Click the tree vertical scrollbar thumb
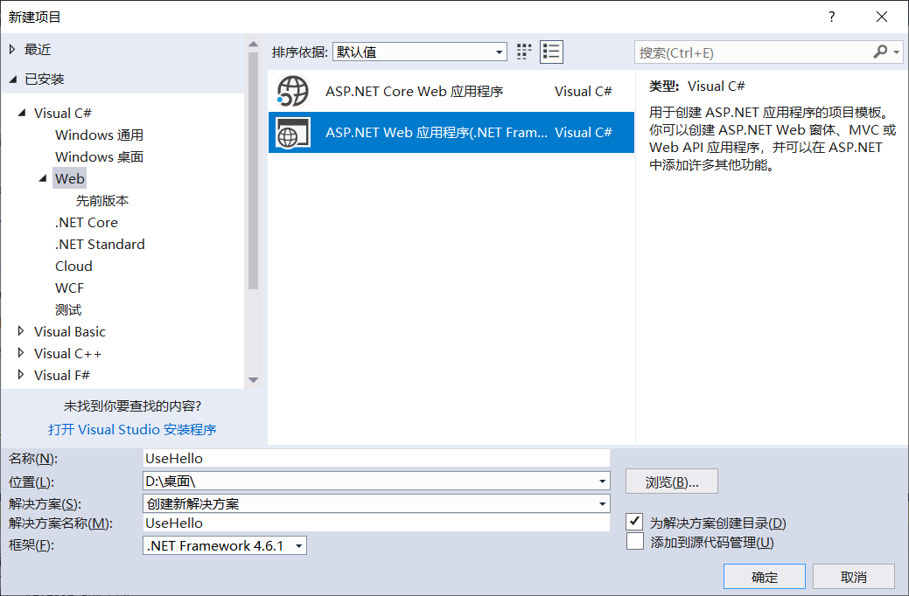 click(254, 170)
